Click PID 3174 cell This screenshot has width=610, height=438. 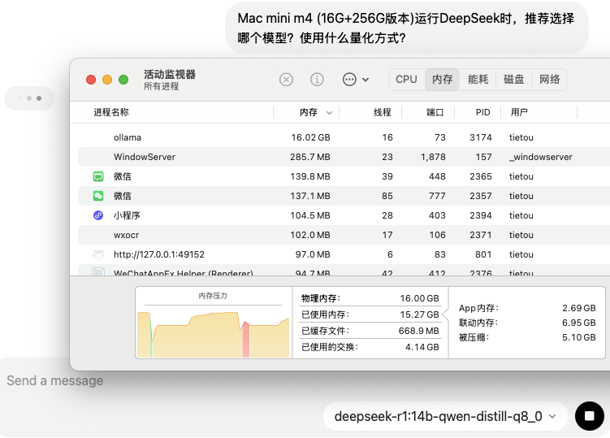point(481,137)
